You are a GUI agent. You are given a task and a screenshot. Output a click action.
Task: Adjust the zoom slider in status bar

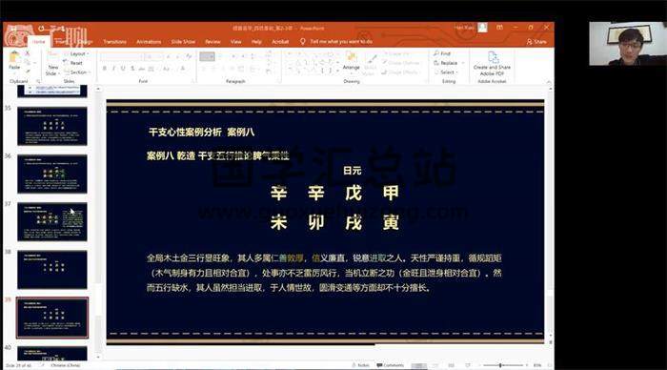(504, 365)
